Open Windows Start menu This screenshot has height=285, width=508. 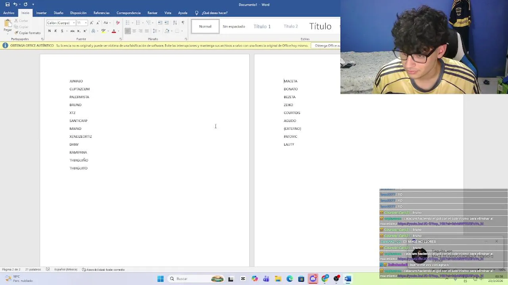tap(160, 279)
